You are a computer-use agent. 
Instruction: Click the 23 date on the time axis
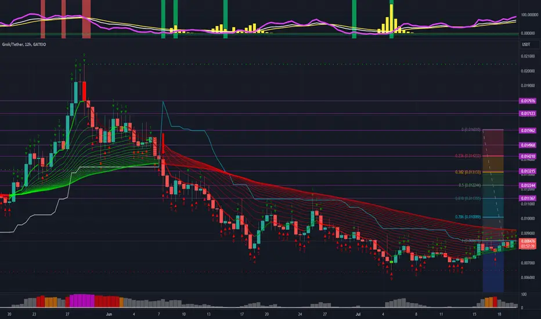(34, 314)
